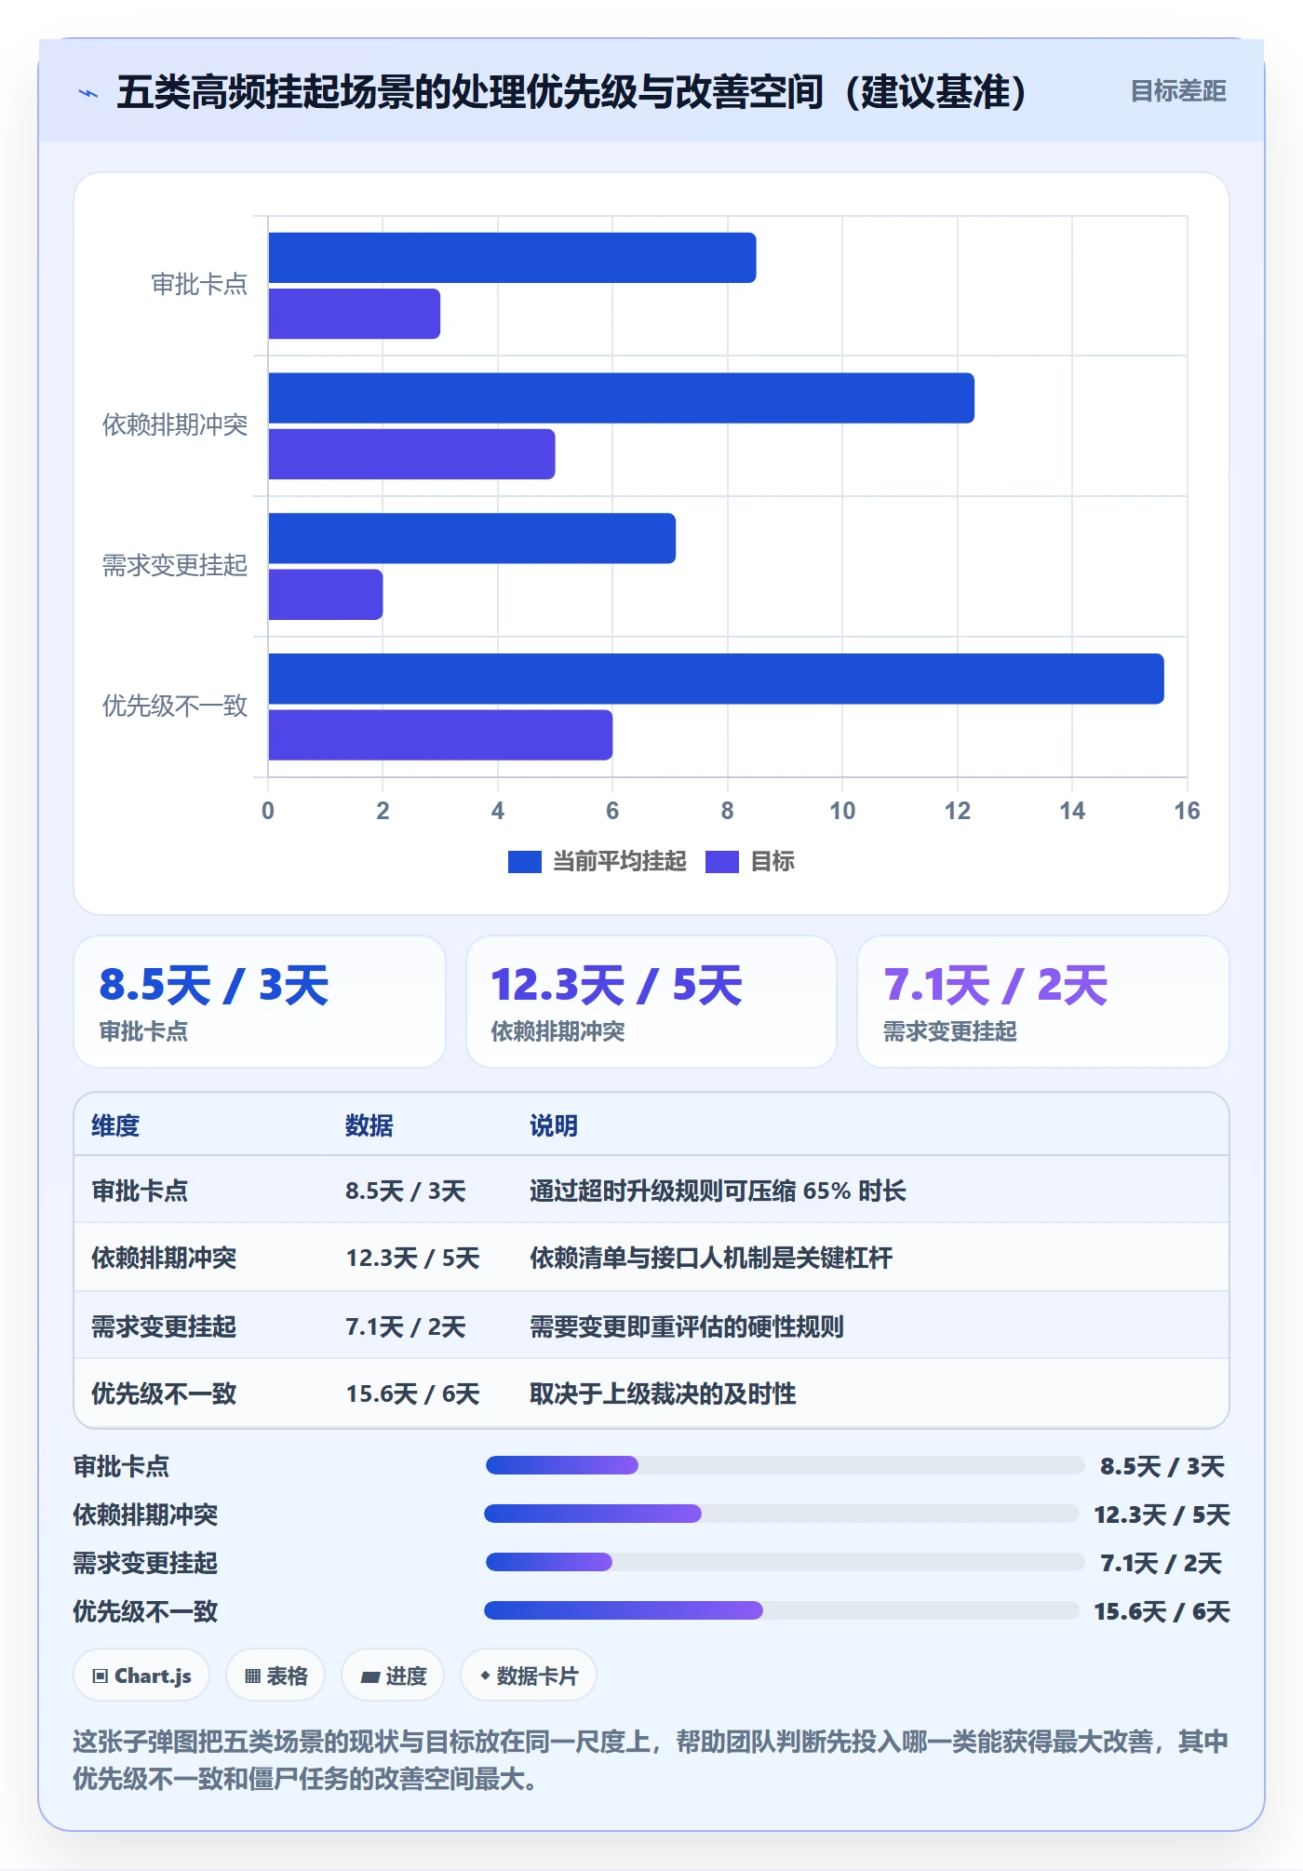Click the 数据 table column header
The image size is (1303, 1871).
369,1125
